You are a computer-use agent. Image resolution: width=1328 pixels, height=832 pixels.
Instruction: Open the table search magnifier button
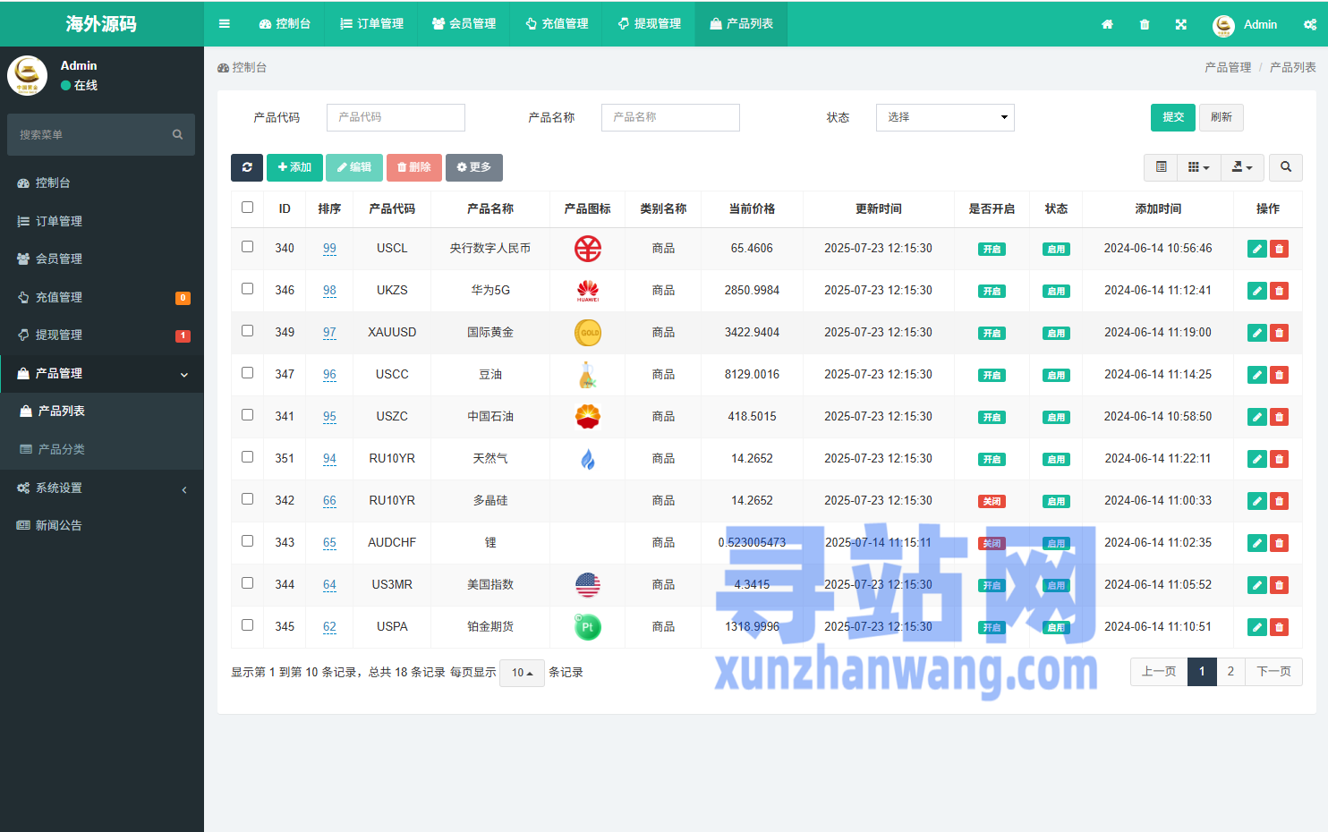click(1286, 167)
